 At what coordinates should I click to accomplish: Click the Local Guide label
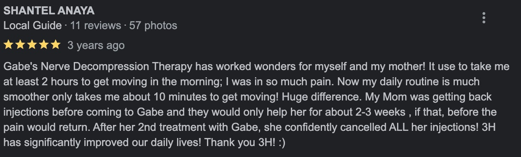32,25
